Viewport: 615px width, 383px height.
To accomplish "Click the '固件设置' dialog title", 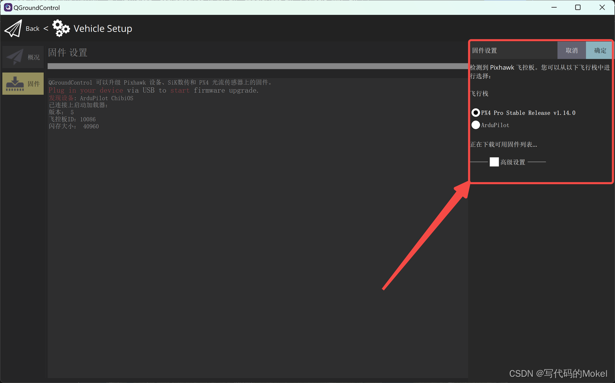I will coord(484,50).
